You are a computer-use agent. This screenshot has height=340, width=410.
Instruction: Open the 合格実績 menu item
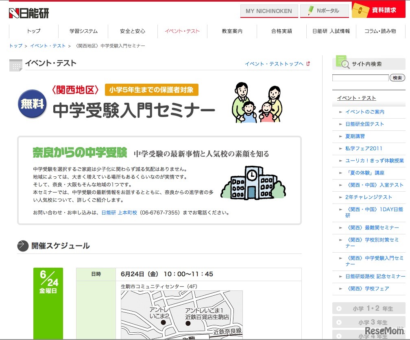[x=281, y=30]
